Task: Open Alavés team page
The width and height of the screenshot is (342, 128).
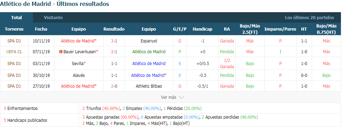Action: click(79, 75)
